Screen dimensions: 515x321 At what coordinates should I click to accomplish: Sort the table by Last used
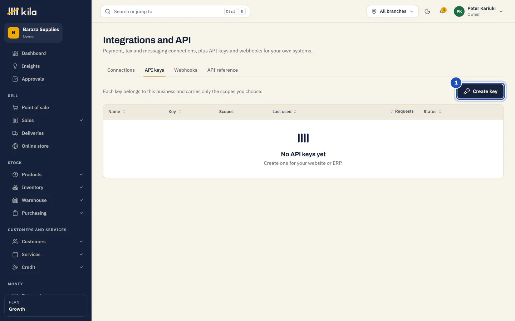284,112
